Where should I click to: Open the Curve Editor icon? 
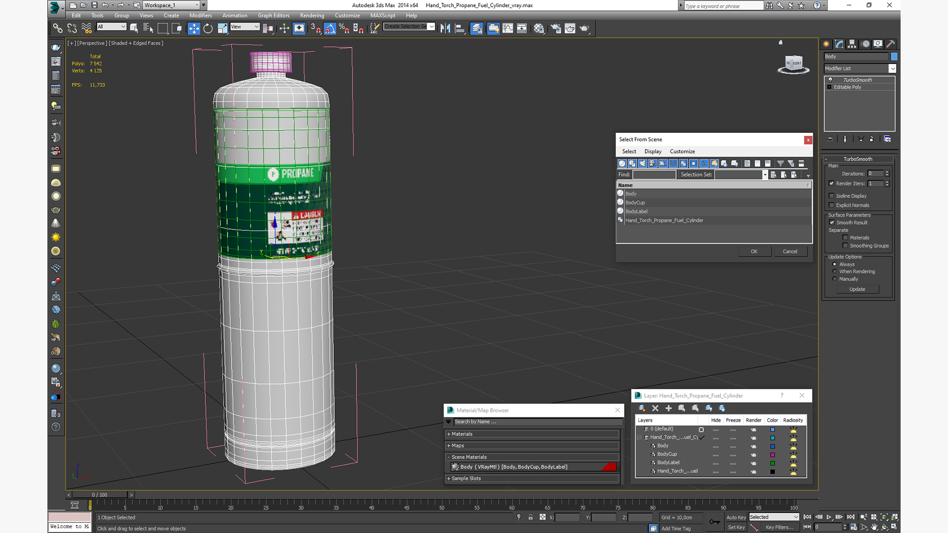tap(508, 28)
